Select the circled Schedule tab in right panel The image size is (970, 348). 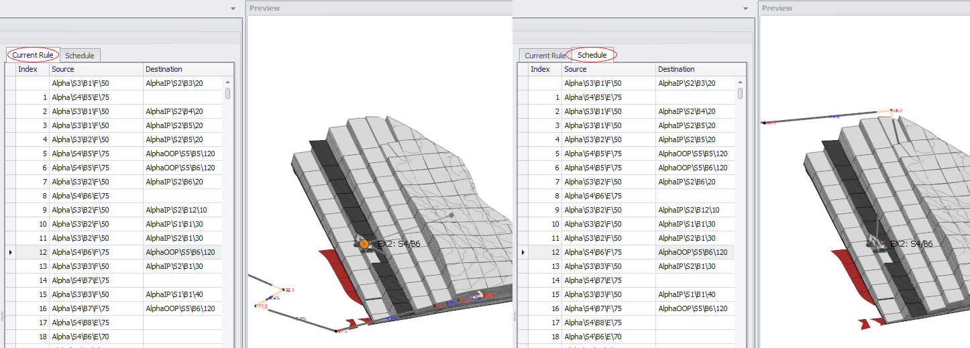click(x=592, y=55)
